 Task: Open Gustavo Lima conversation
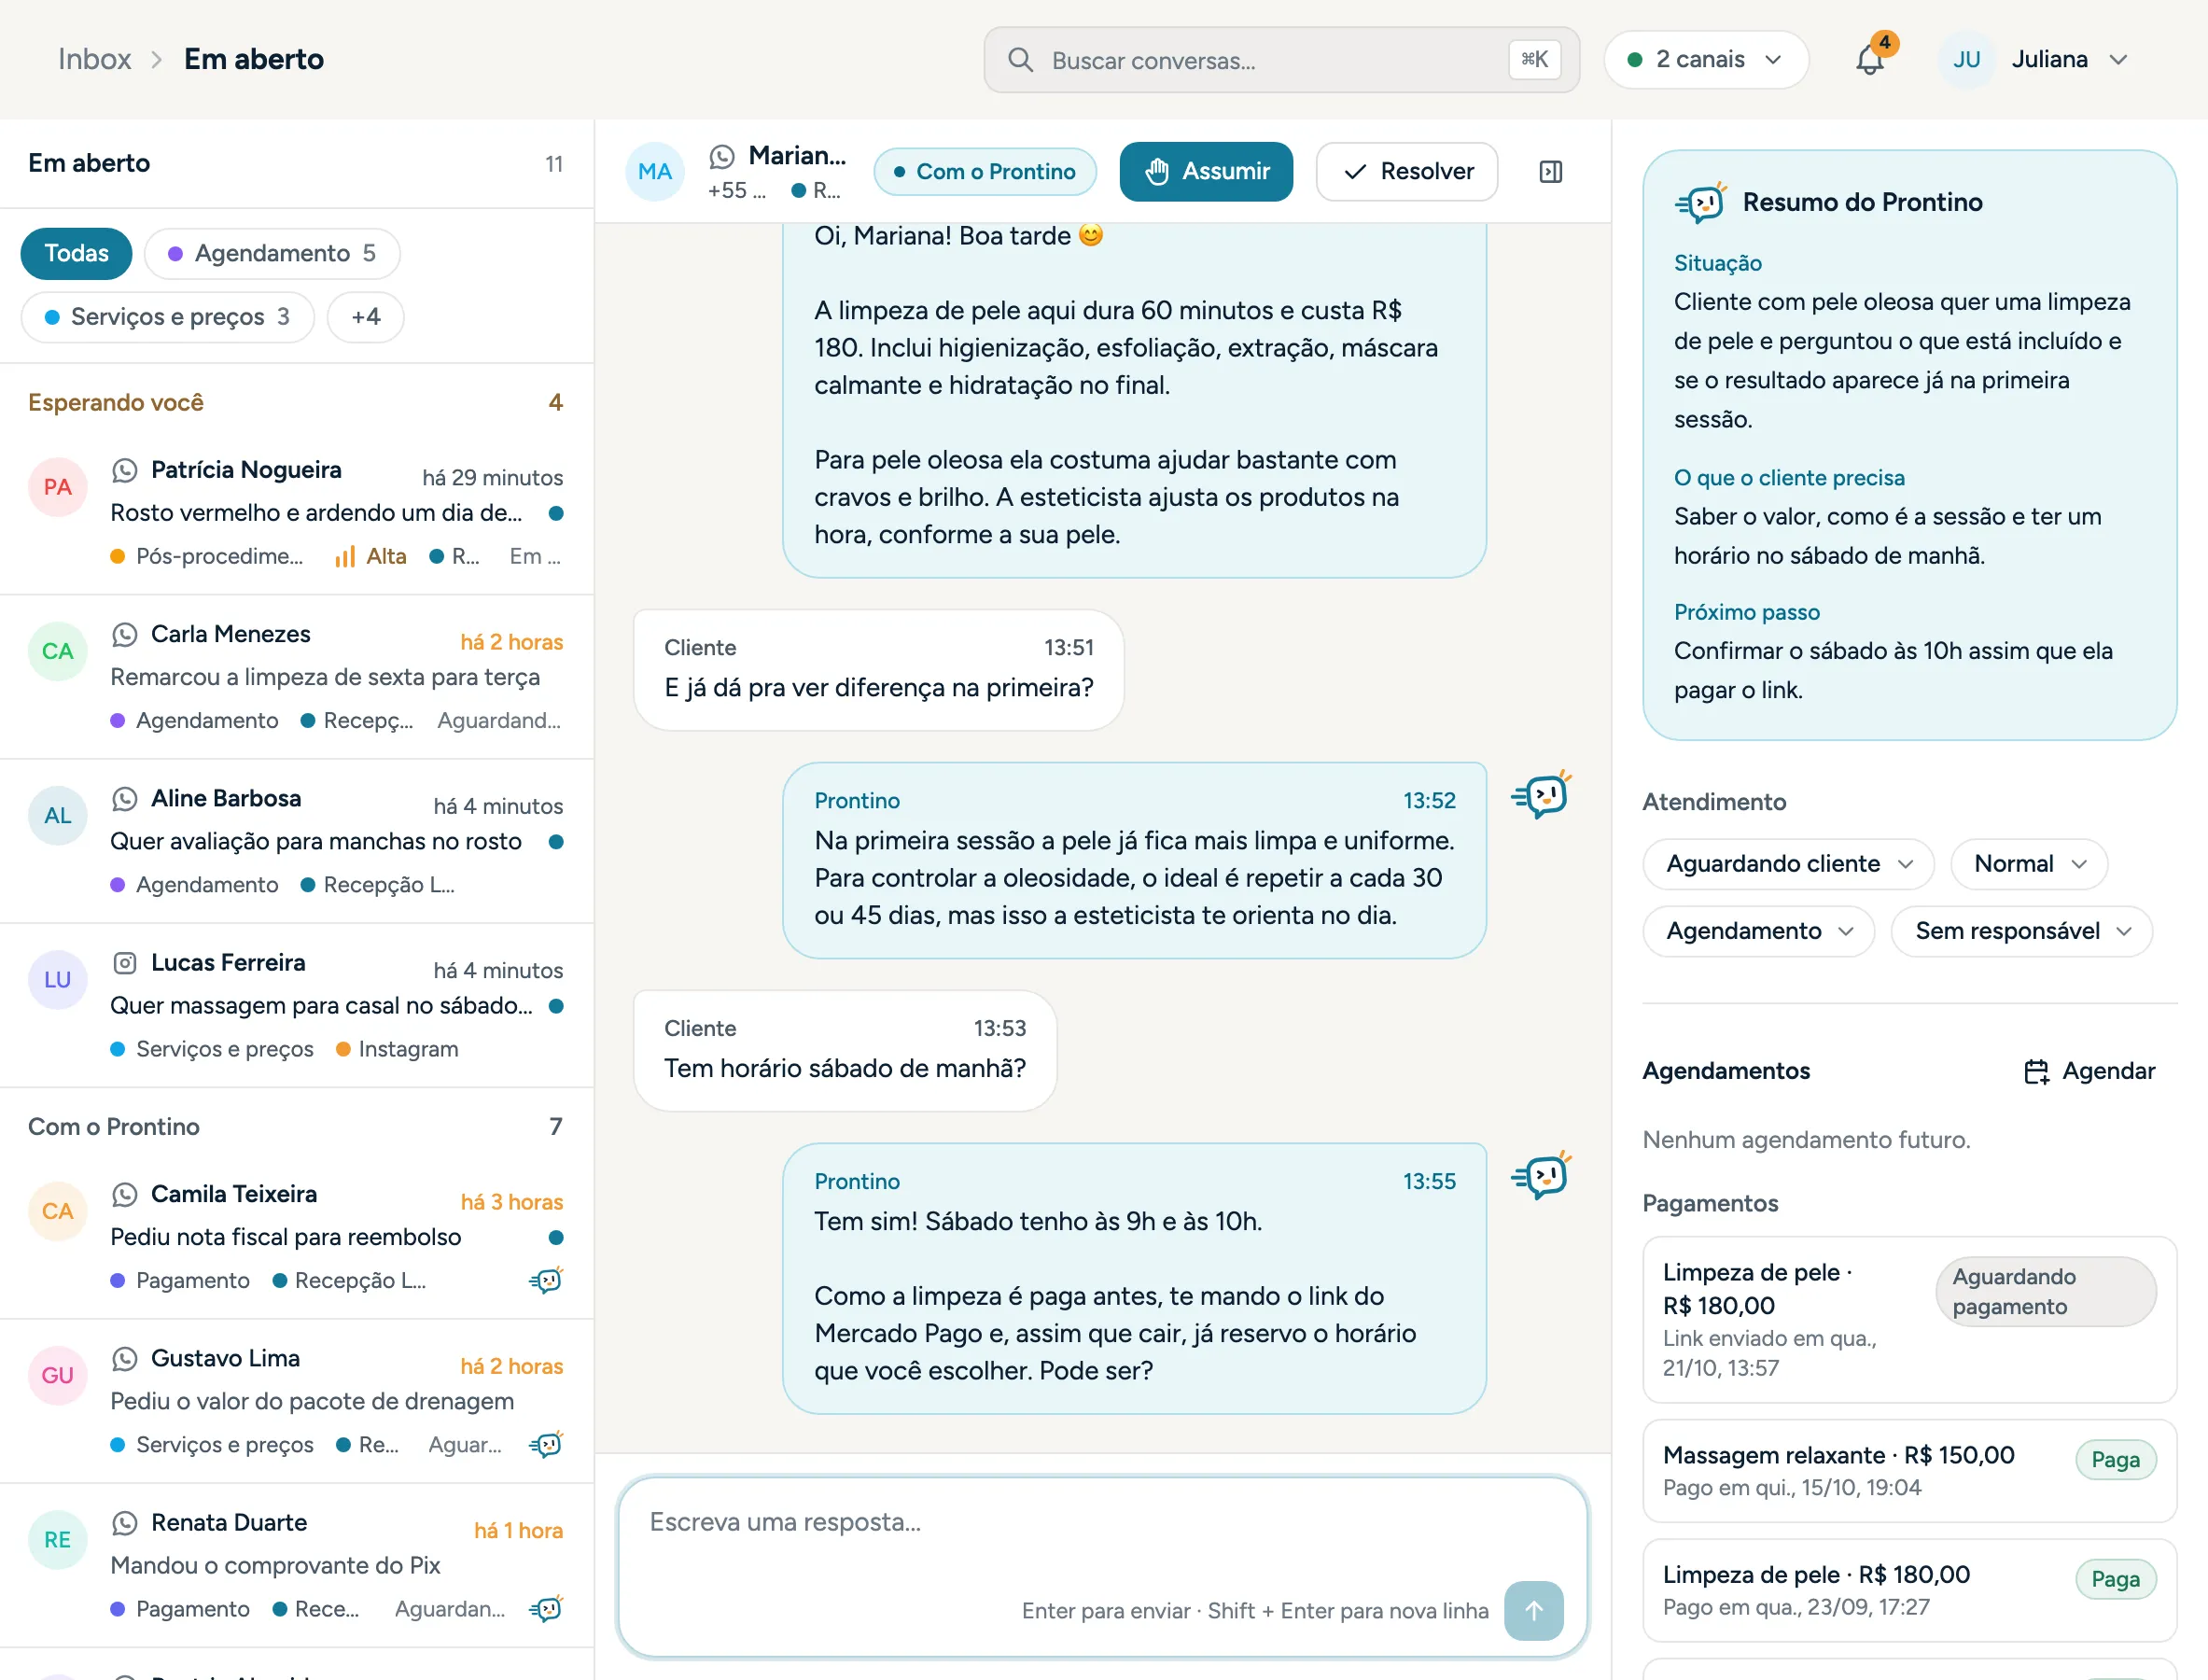tap(297, 1401)
